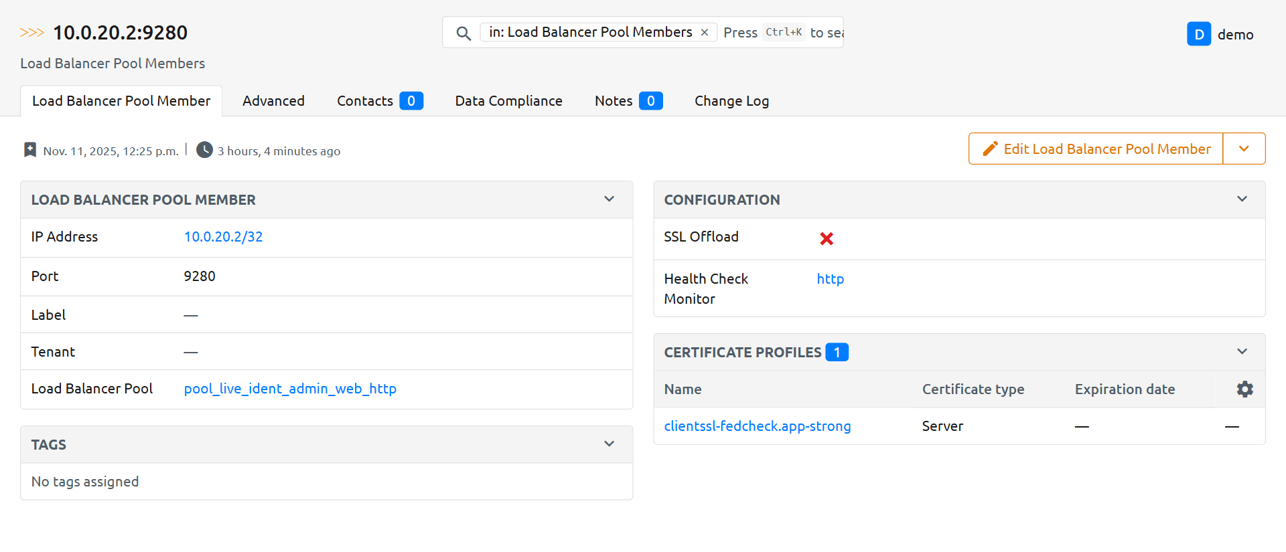Open certificate profiles table settings gear

click(x=1244, y=389)
